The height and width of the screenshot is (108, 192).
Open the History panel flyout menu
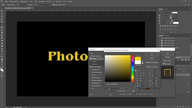tap(191, 35)
